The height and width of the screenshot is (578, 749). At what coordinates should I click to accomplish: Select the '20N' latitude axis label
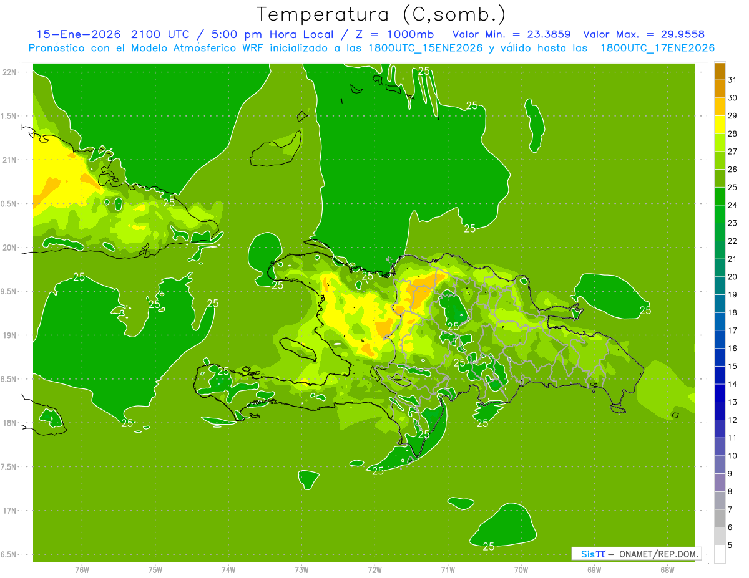click(11, 248)
